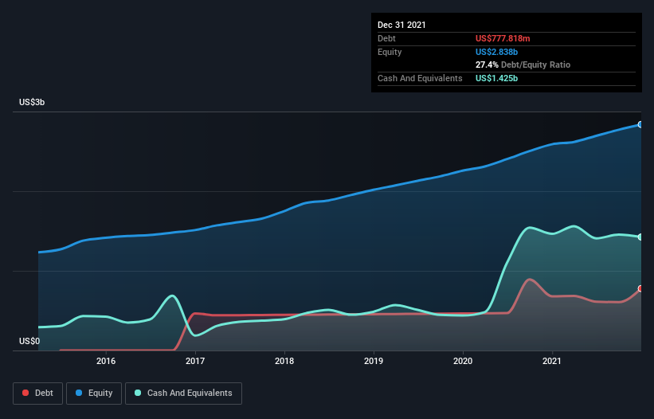Click the Dec 31 2021 tooltip date
Viewport: 654px width, 419px height.
[401, 25]
